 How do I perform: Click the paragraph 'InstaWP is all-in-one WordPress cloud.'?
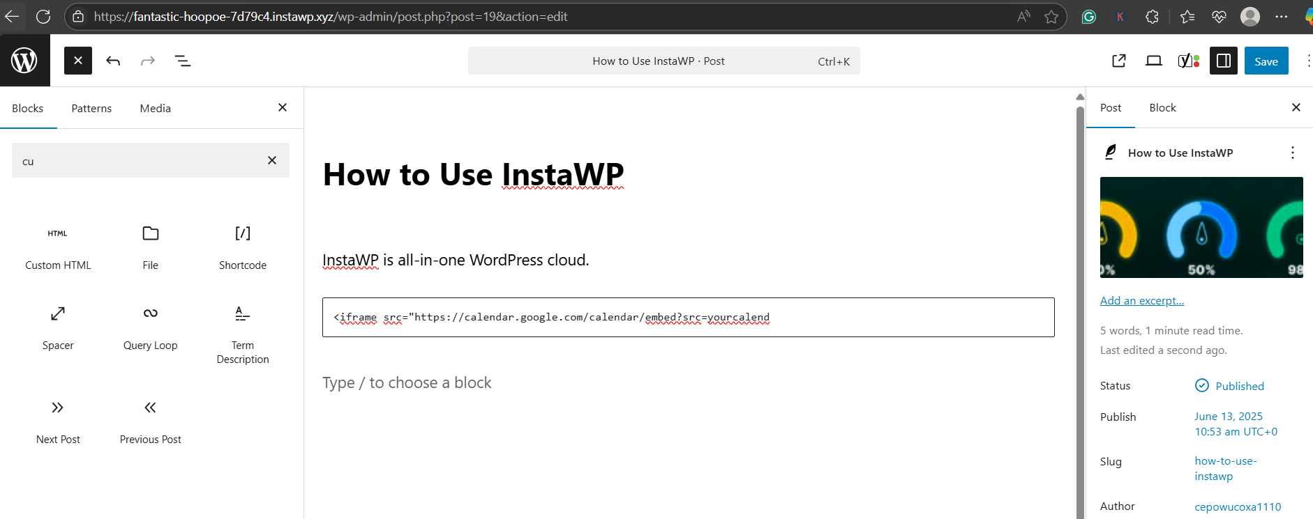[x=456, y=260]
